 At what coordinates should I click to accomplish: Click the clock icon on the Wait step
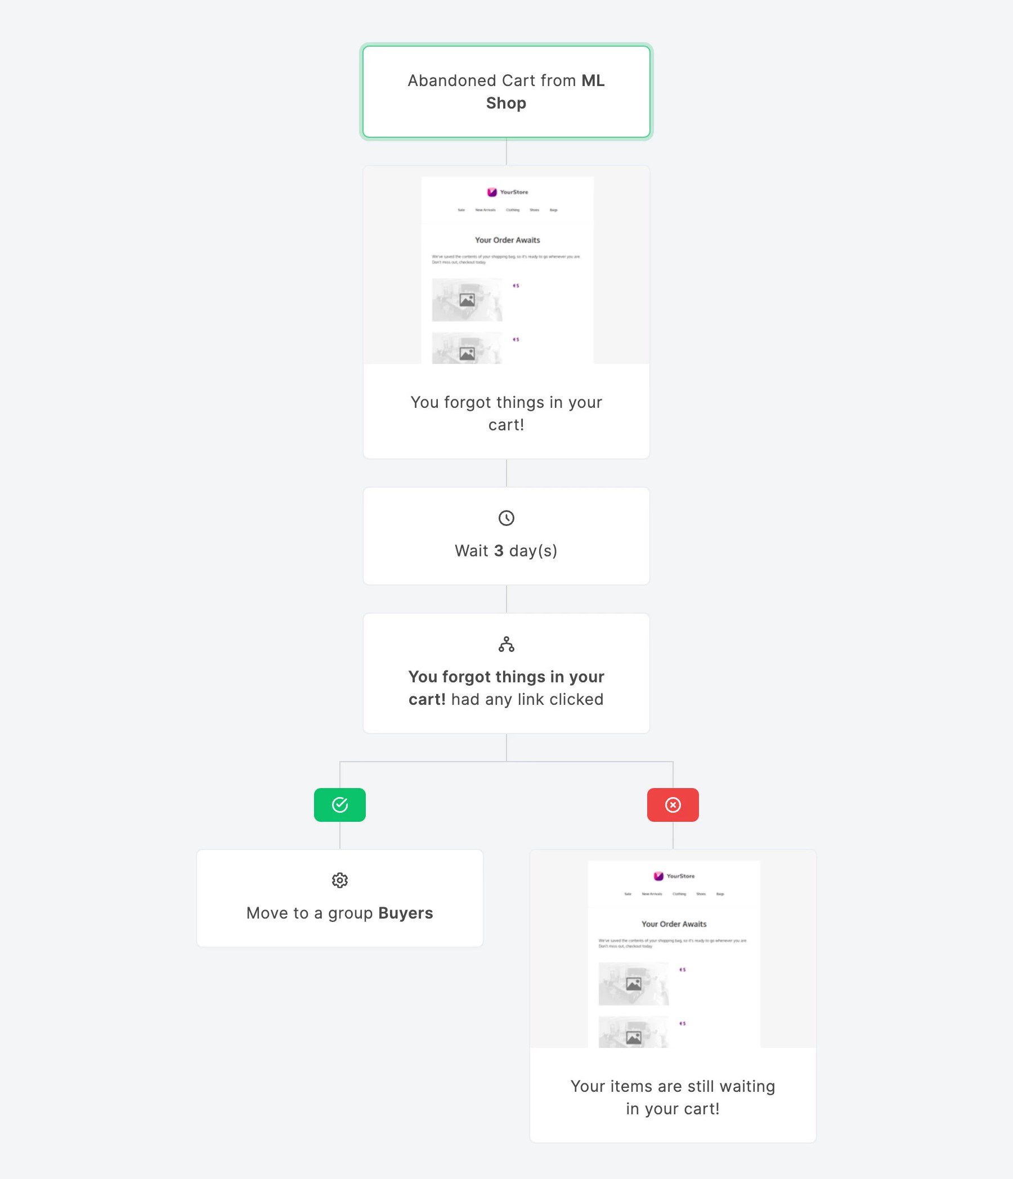506,519
